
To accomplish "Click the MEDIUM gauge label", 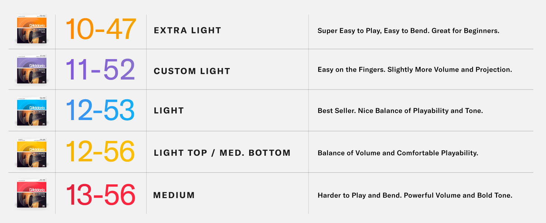I will [174, 195].
